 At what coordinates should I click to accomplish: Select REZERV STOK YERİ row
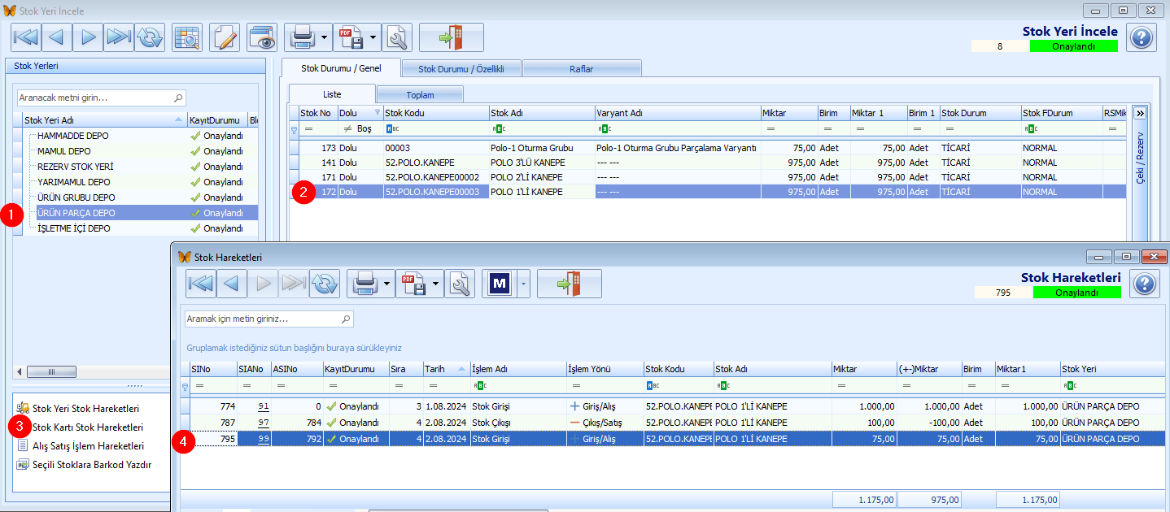140,167
